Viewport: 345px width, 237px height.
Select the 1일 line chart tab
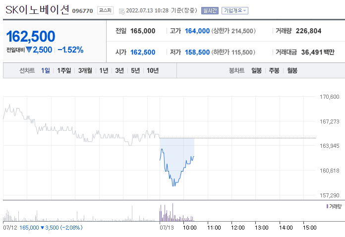(x=46, y=70)
